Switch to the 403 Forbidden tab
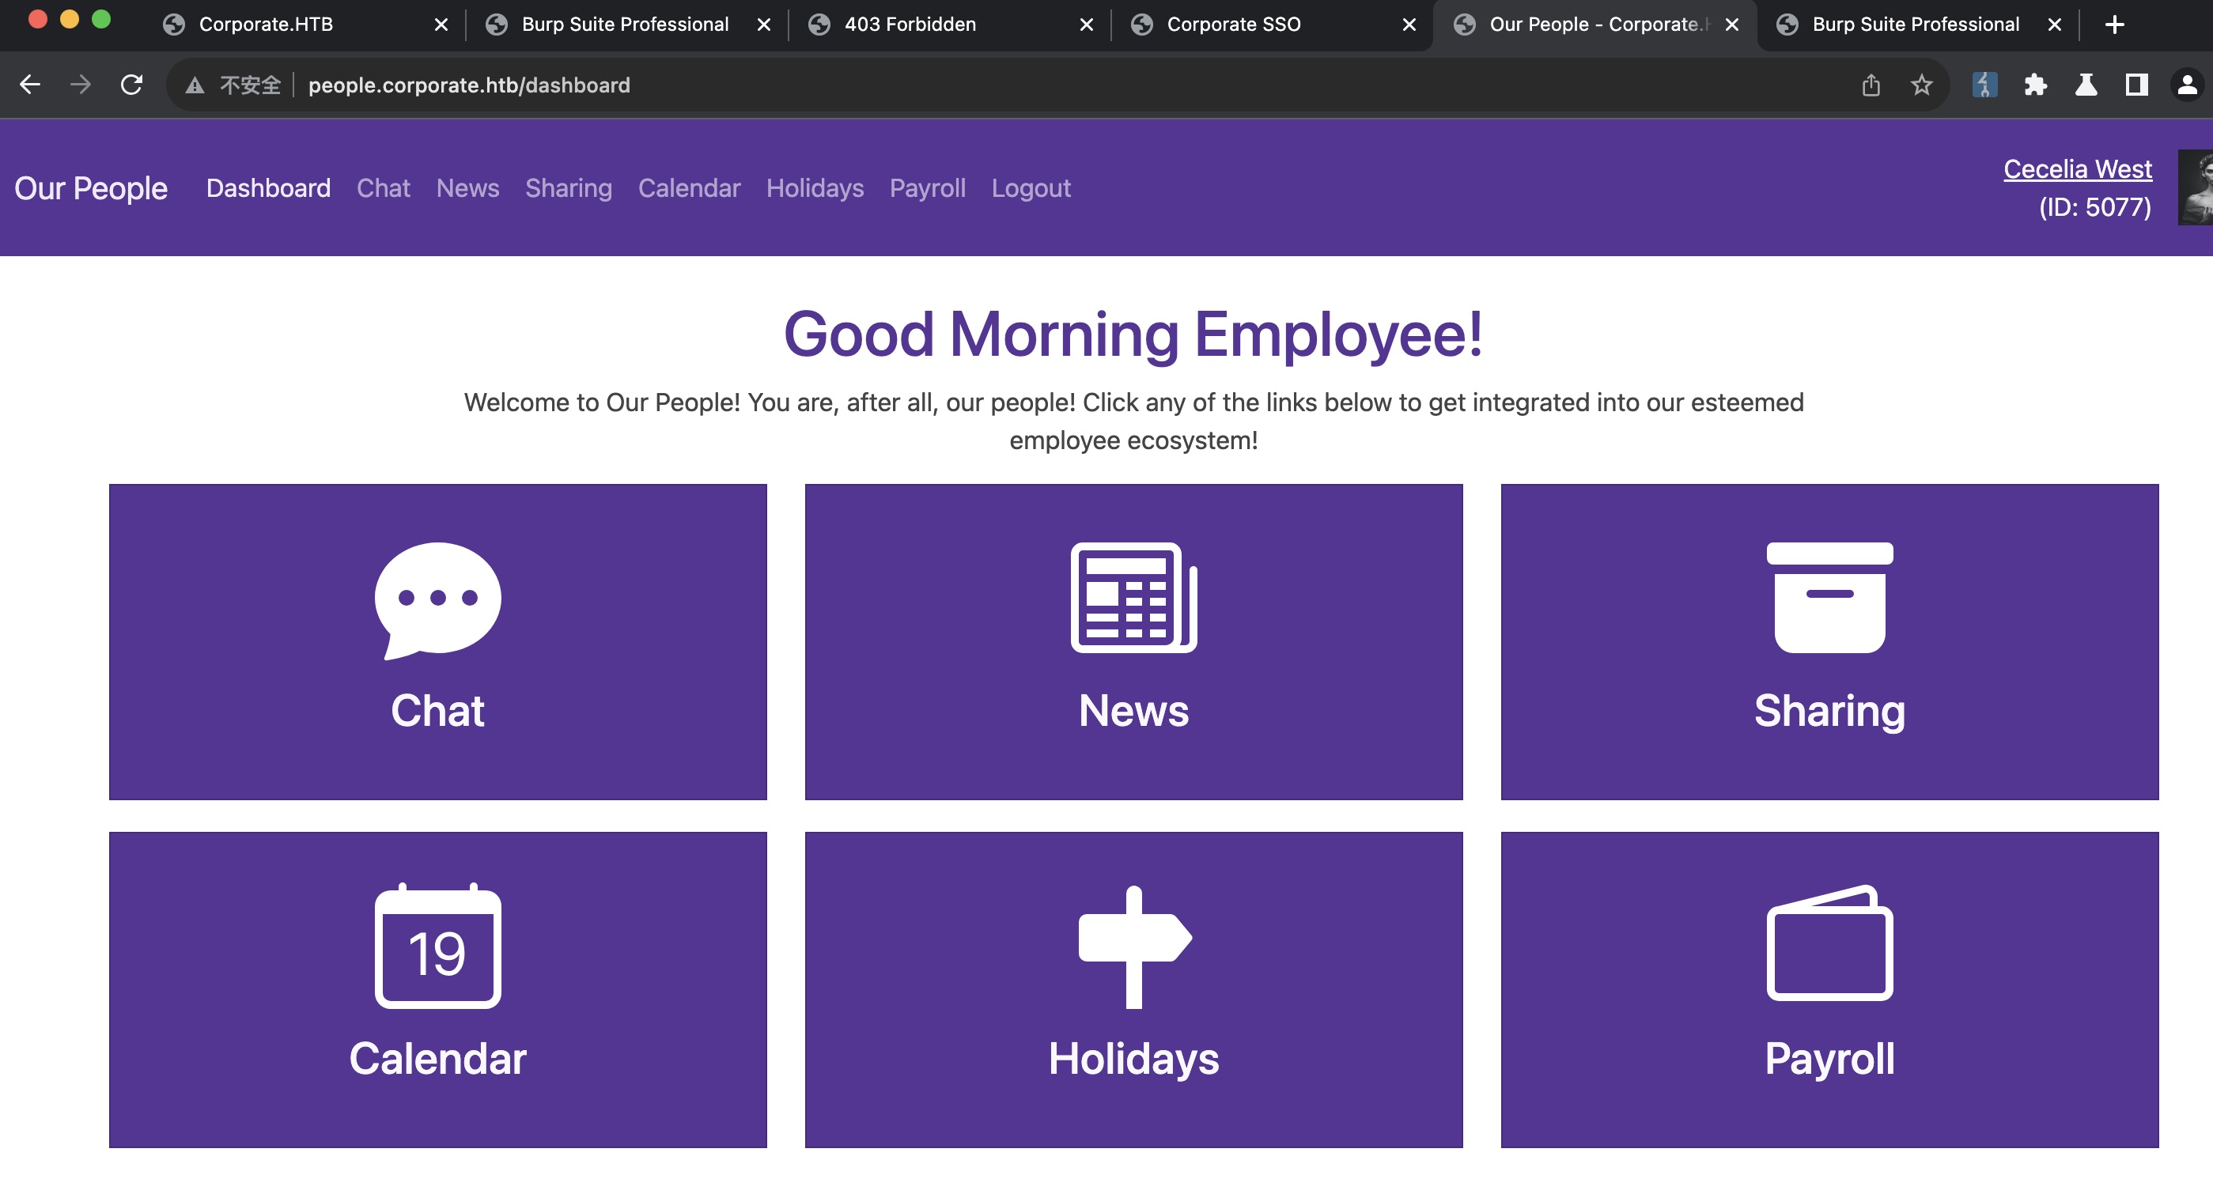 tap(910, 24)
